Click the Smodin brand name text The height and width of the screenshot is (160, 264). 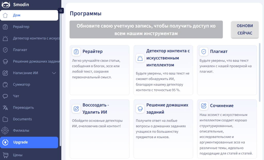point(21,5)
